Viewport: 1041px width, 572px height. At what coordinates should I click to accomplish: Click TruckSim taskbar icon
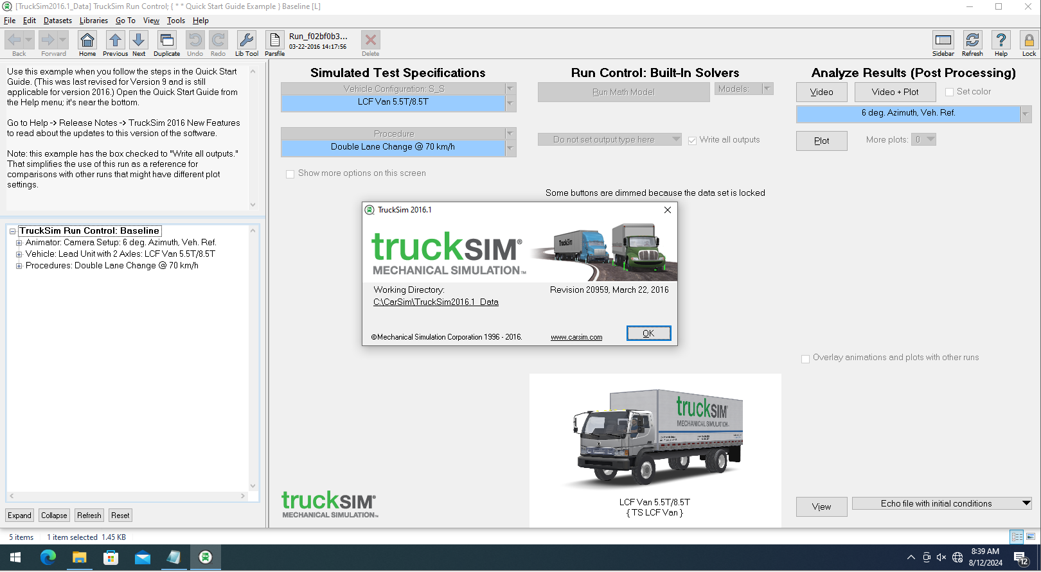(206, 557)
